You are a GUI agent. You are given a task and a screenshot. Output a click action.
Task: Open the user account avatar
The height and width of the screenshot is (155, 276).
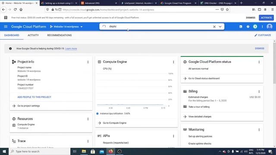pyautogui.click(x=269, y=27)
